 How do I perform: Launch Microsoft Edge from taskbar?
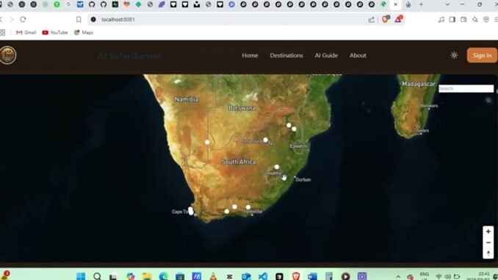(x=163, y=276)
